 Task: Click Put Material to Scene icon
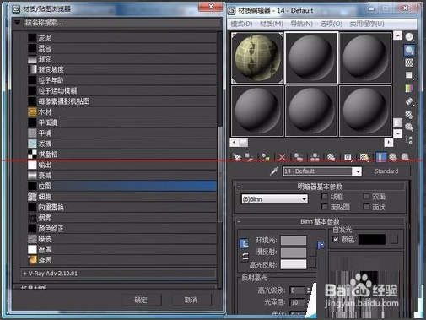[x=249, y=157]
